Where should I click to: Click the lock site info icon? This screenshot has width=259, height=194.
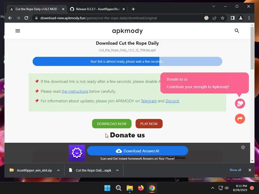coord(36,18)
